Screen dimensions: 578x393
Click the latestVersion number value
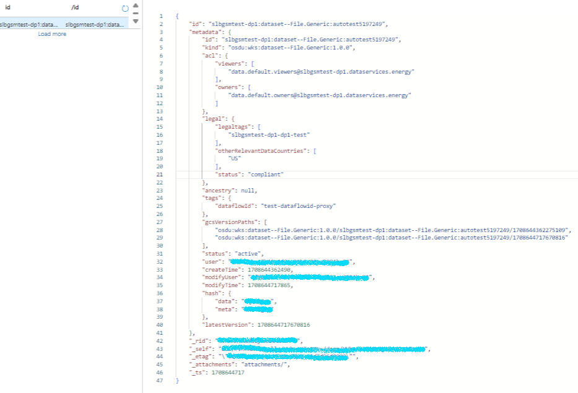(284, 325)
